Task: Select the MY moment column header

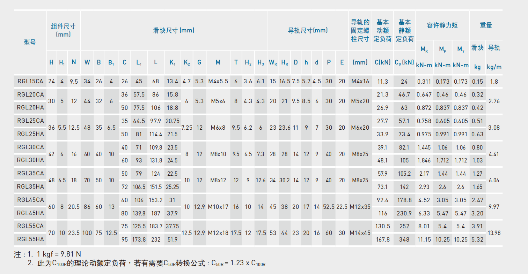Action: click(x=461, y=50)
